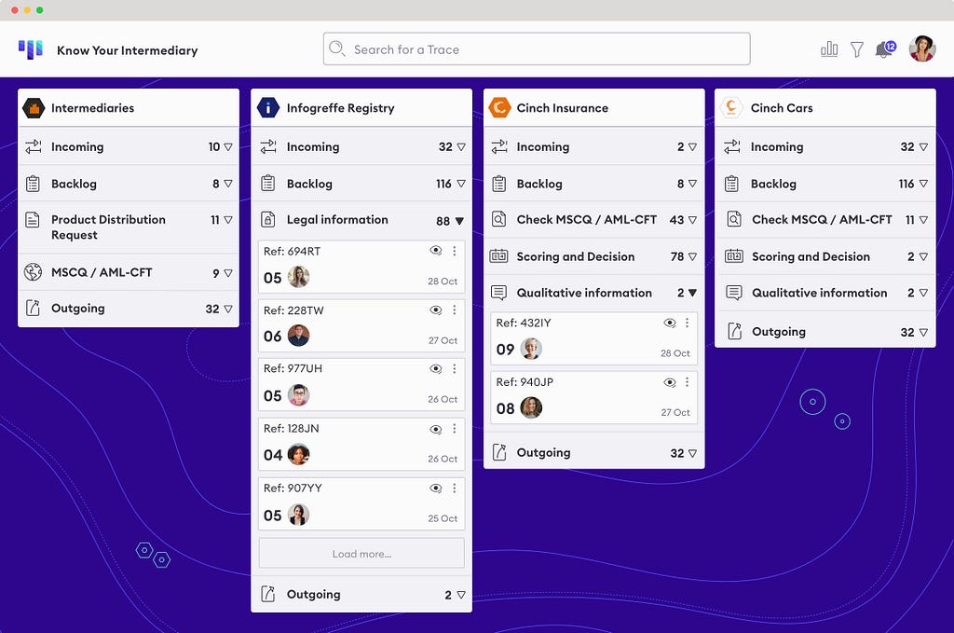Click the MSCQ / AML-CFT globe icon
The image size is (954, 633).
click(33, 272)
